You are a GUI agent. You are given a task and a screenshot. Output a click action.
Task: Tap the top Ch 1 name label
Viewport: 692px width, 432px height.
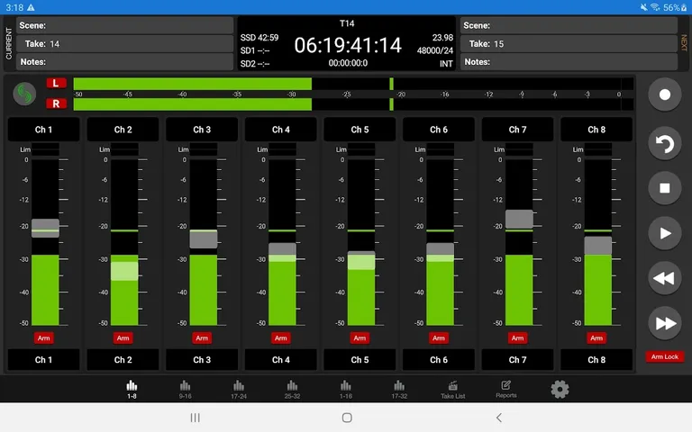click(43, 130)
